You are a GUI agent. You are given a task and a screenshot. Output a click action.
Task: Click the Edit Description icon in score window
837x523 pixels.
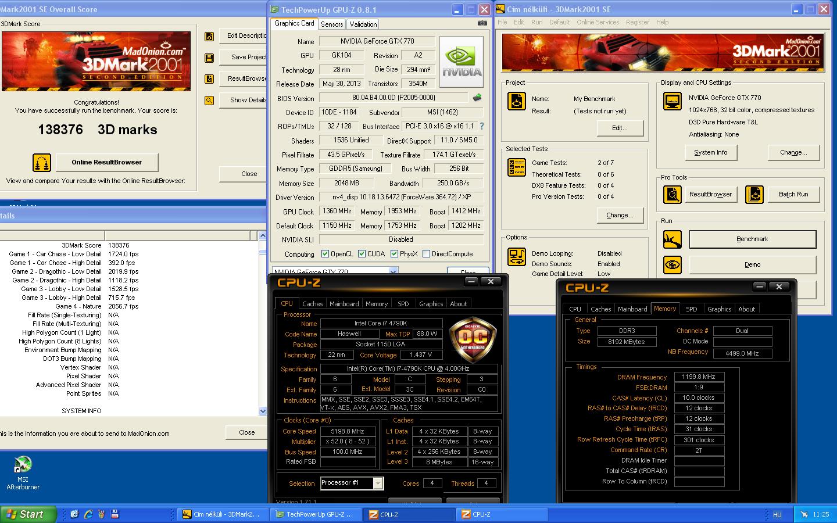[x=209, y=36]
